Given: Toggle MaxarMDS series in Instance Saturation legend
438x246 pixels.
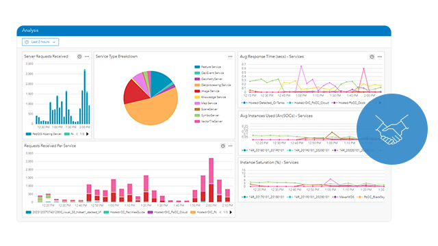Looking at the screenshot, I should 343,197.
